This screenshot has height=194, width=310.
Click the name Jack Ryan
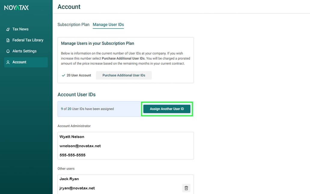(69, 179)
